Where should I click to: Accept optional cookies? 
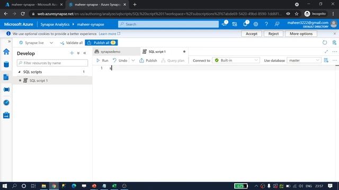coord(252,34)
